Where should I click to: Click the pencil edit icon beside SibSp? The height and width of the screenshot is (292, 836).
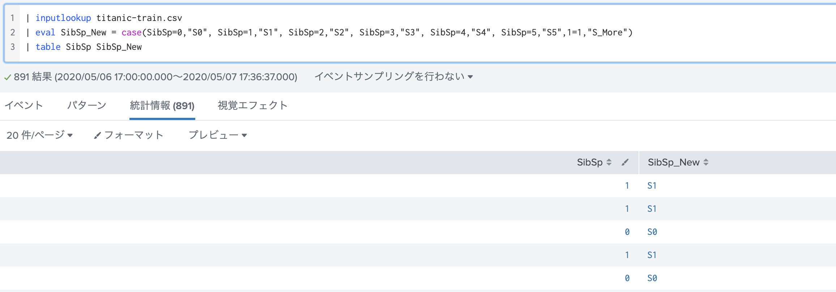point(625,162)
